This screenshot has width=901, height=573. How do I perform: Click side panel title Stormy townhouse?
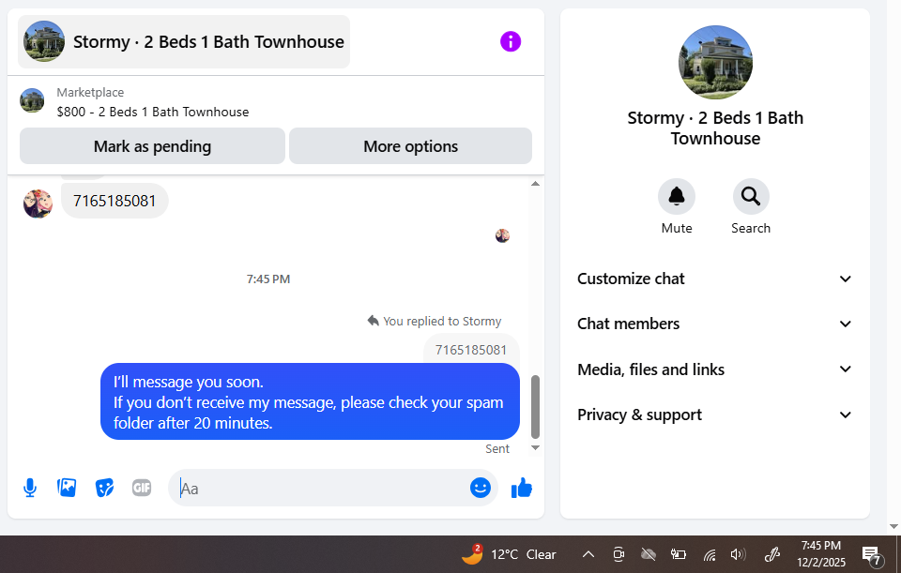click(715, 128)
